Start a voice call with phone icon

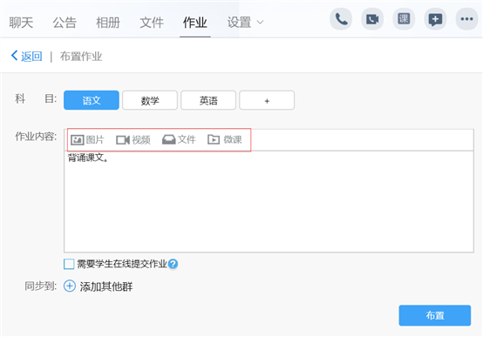[341, 19]
